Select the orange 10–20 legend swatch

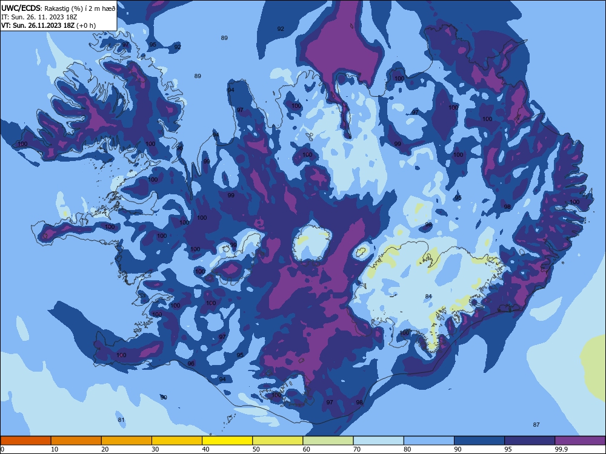click(x=76, y=441)
